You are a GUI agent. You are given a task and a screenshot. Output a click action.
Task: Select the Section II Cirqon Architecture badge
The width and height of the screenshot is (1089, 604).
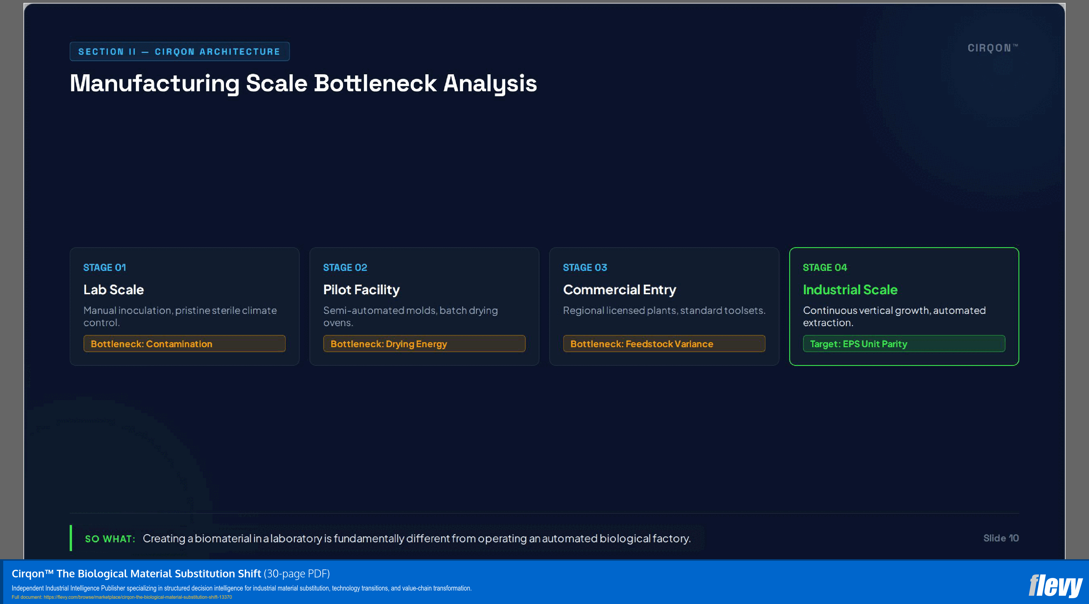180,51
